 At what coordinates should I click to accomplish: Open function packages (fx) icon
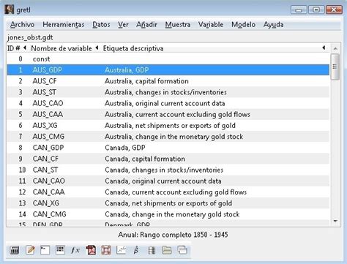(75, 250)
